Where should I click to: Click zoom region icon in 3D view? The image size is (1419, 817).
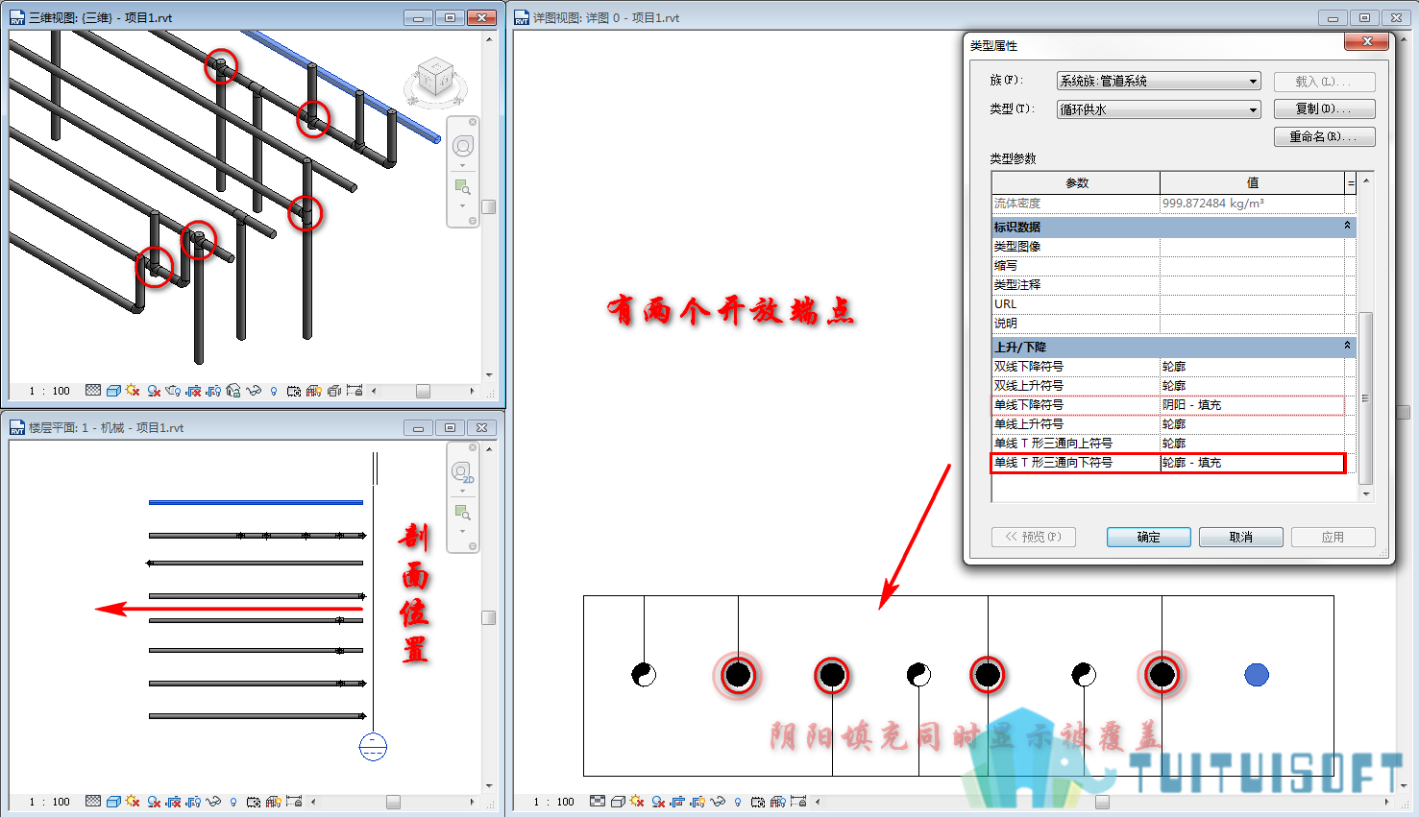click(x=462, y=186)
